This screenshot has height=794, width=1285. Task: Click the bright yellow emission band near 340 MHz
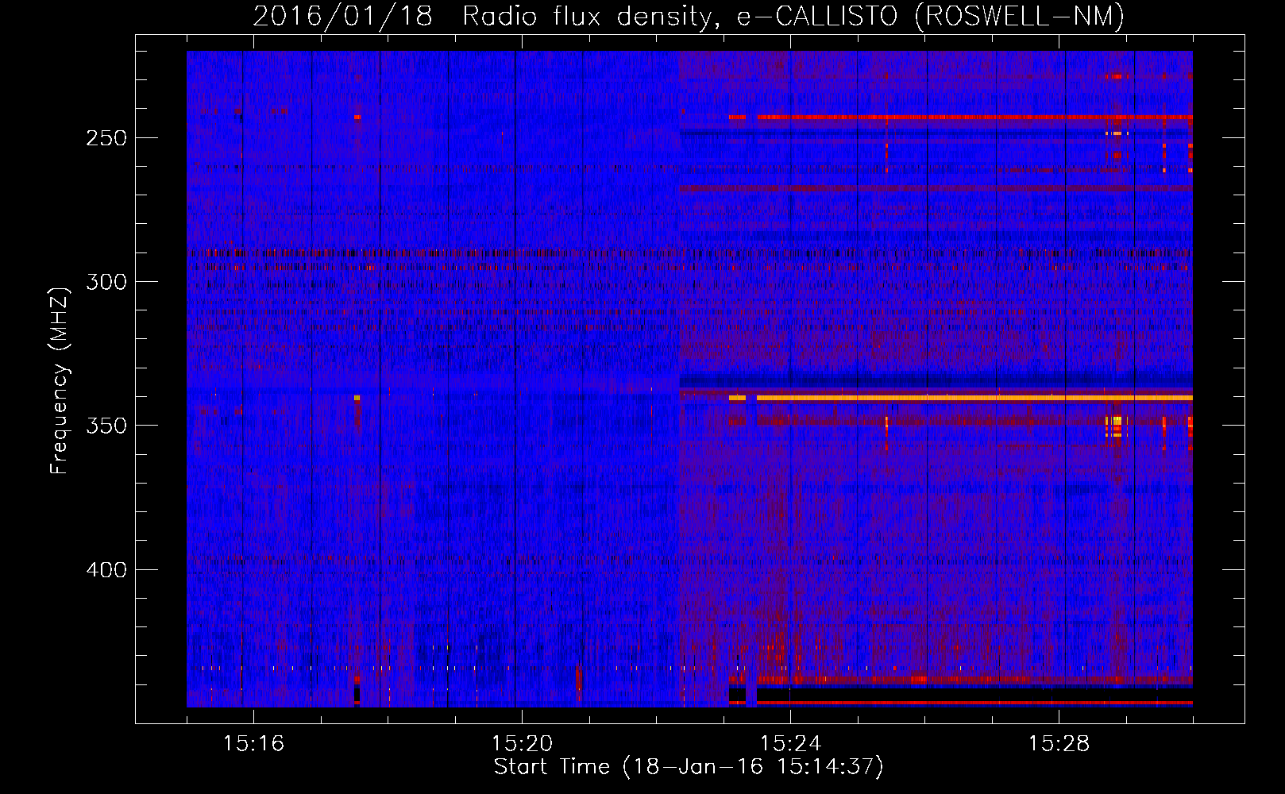pyautogui.click(x=974, y=398)
